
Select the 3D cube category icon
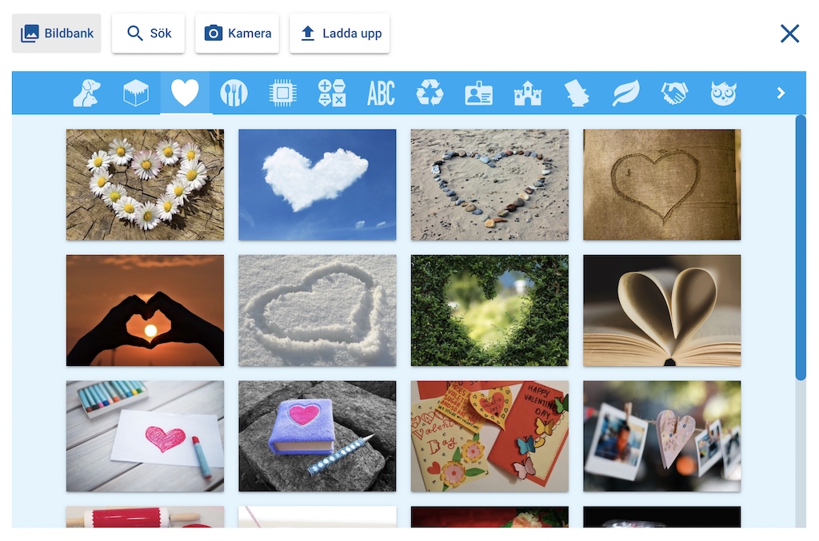coord(136,93)
